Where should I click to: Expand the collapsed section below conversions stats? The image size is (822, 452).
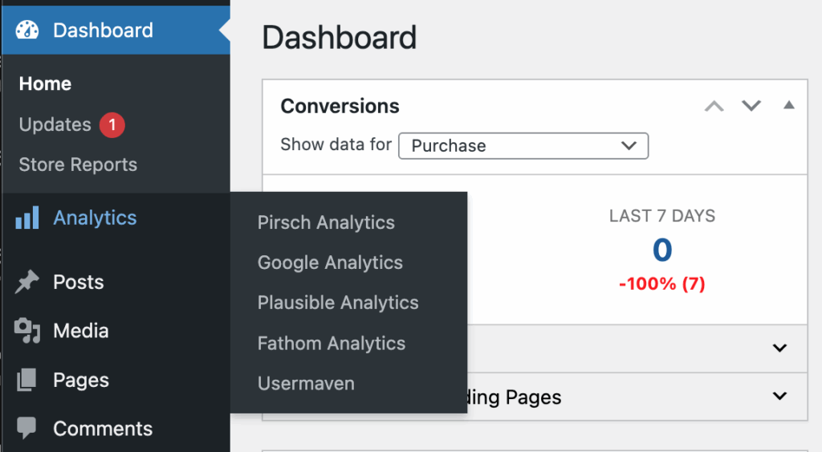click(x=779, y=348)
